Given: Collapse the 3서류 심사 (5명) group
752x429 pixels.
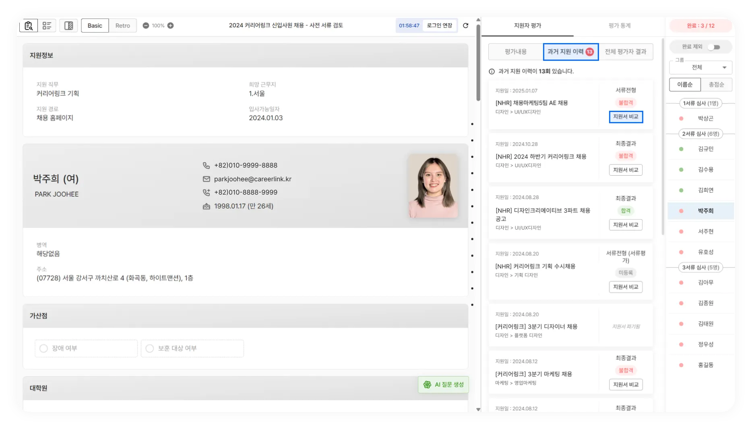Looking at the screenshot, I should [700, 267].
